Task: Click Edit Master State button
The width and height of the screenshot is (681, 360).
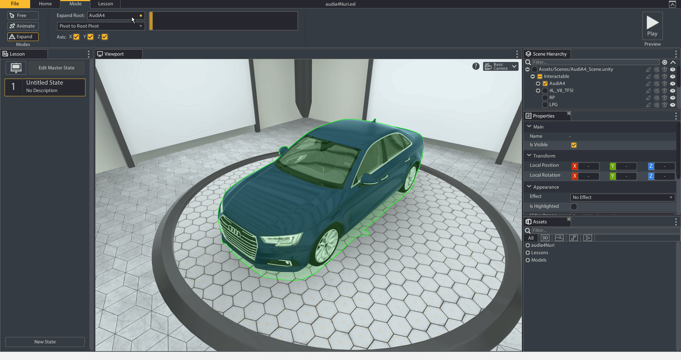Action: pyautogui.click(x=56, y=68)
